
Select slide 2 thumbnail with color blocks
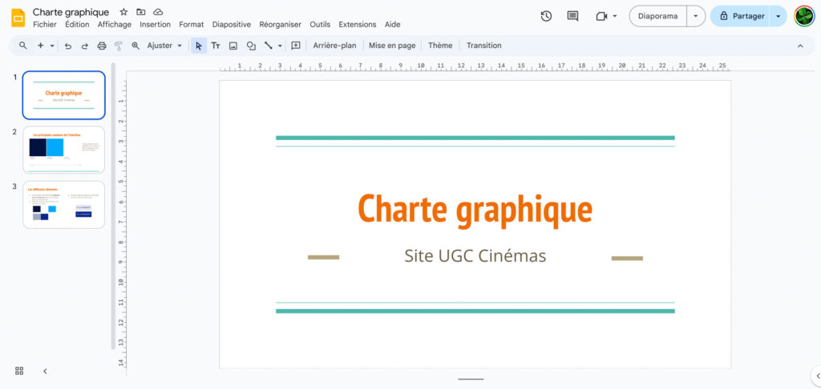click(x=64, y=150)
